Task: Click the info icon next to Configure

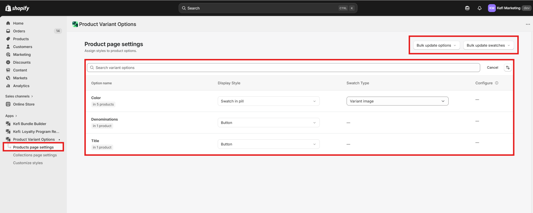Action: point(497,83)
